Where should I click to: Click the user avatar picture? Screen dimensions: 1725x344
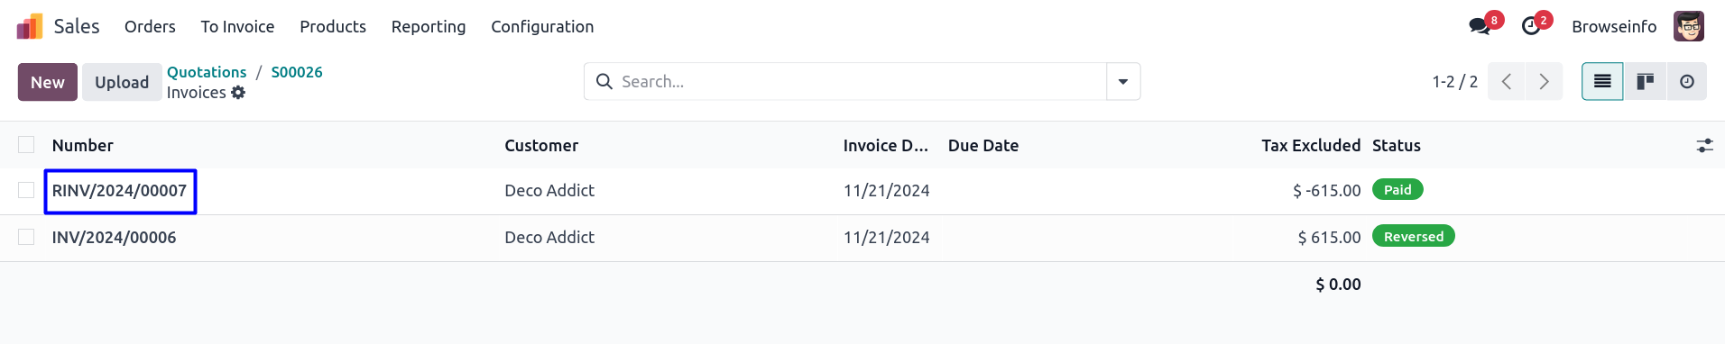tap(1688, 26)
